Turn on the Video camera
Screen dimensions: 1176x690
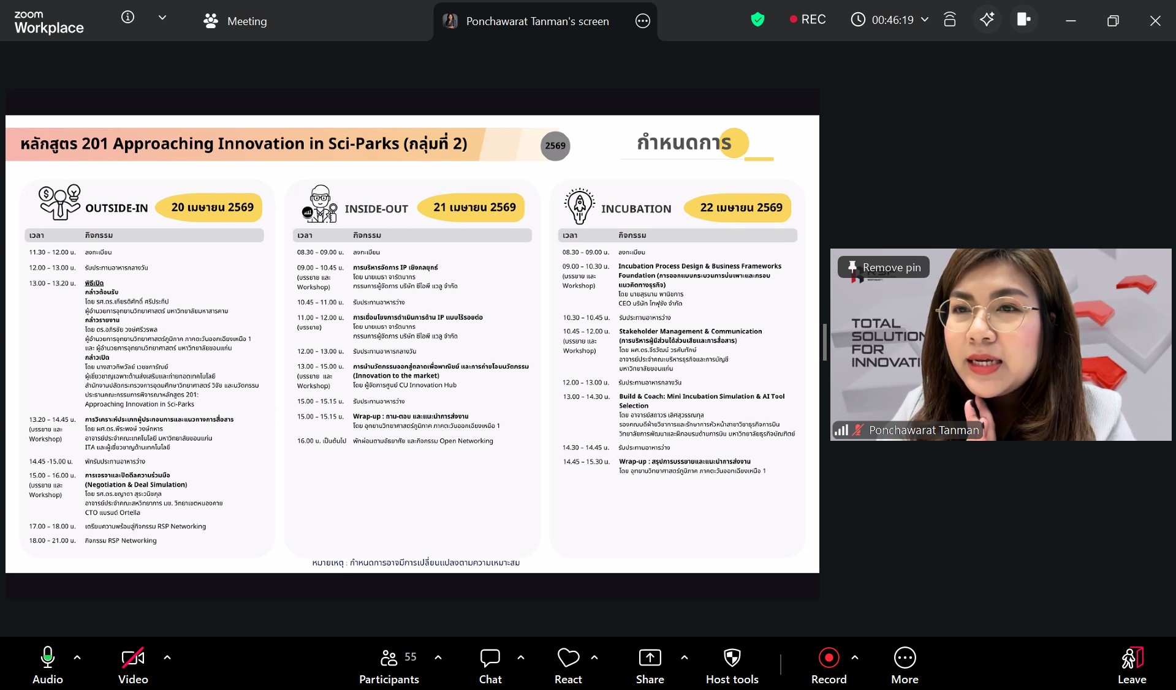[133, 665]
